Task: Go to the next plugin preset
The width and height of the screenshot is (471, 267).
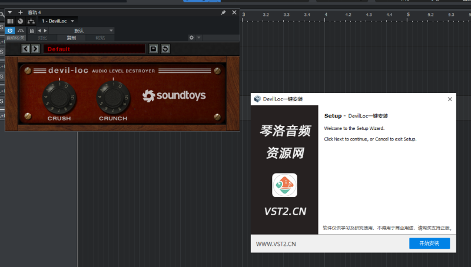Action: coord(35,49)
